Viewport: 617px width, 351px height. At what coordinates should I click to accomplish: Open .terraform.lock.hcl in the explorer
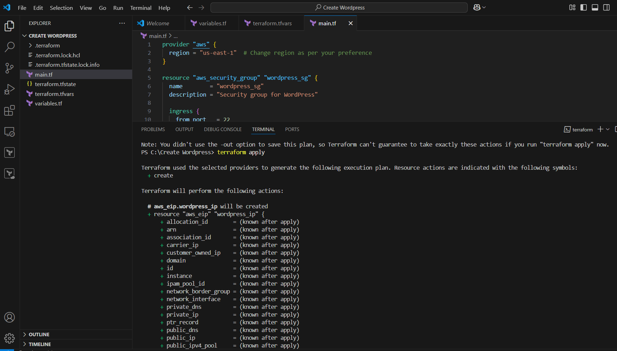click(76, 55)
